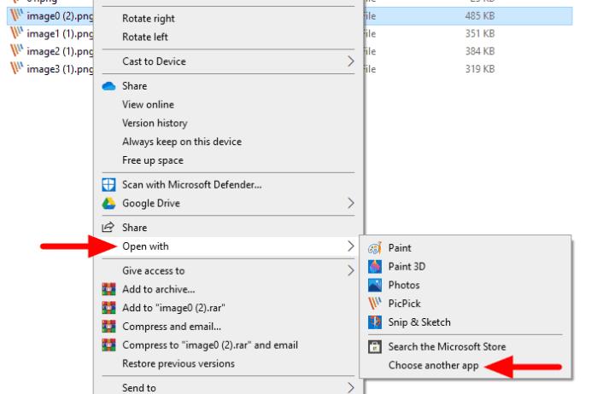This screenshot has width=591, height=394.
Task: Select Rotate right from context menu
Action: coord(149,19)
